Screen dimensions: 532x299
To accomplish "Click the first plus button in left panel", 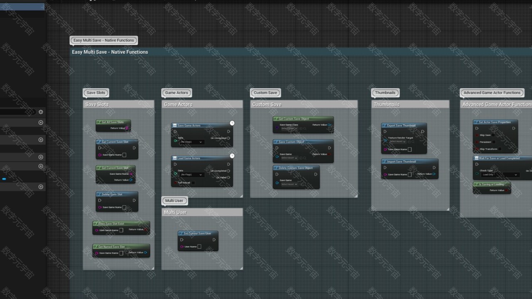I will coord(41,123).
